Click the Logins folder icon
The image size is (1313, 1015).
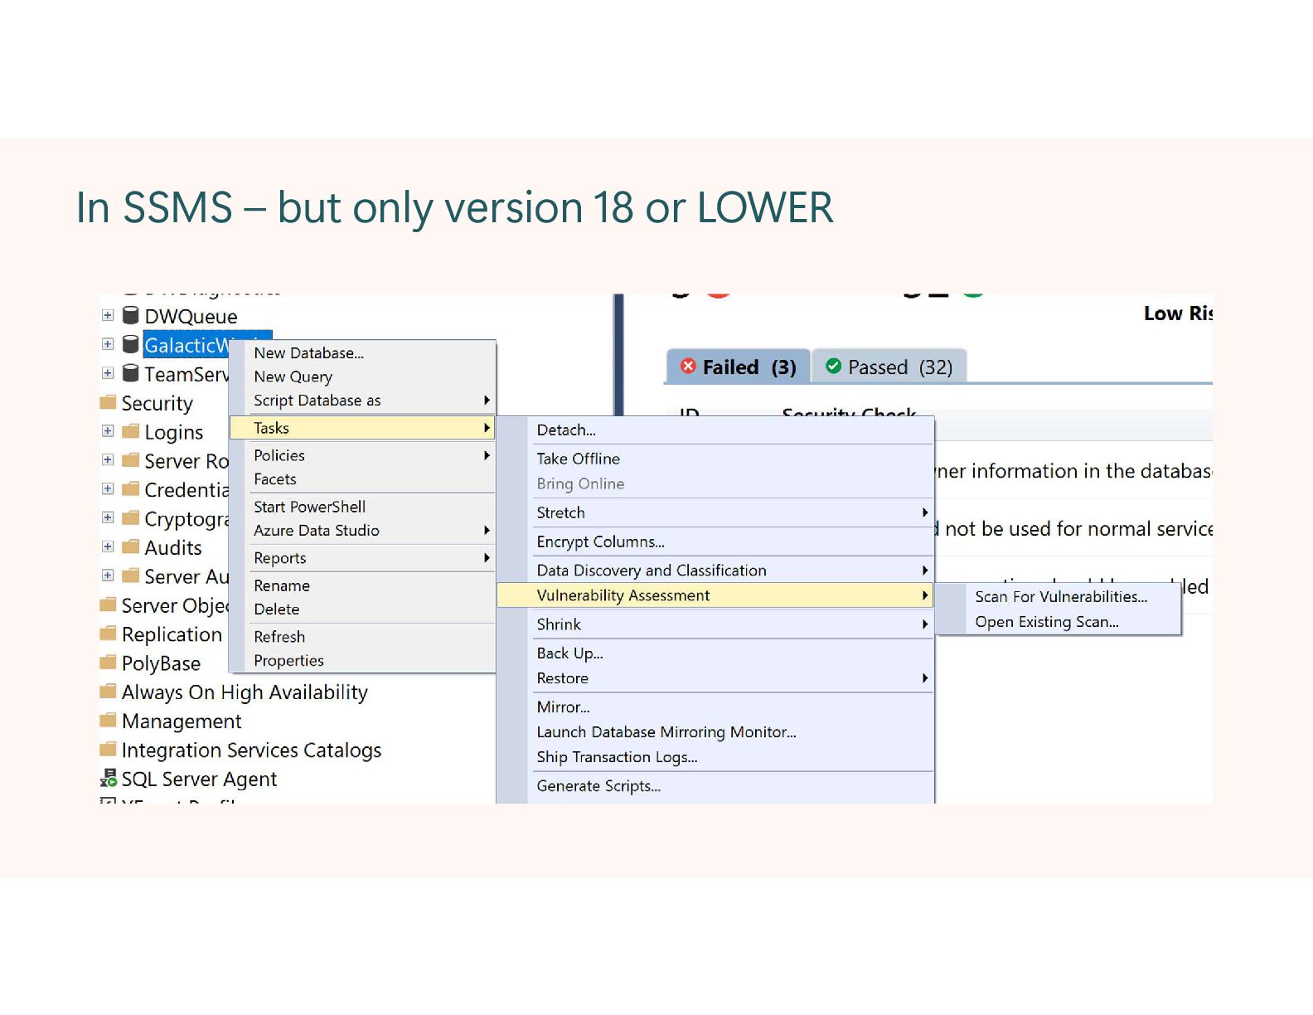click(x=131, y=431)
